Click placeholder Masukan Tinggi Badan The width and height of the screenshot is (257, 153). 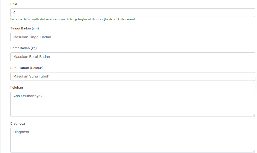pos(32,37)
